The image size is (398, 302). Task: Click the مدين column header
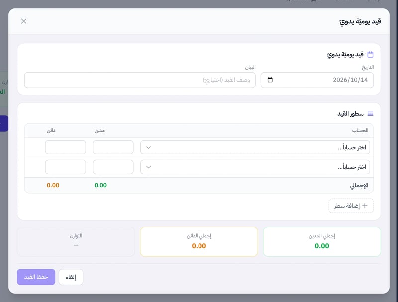tap(99, 130)
